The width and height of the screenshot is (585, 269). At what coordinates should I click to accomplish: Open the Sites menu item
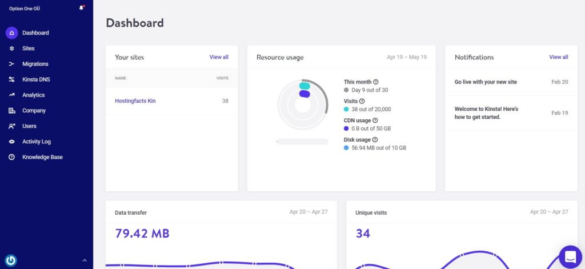(29, 49)
